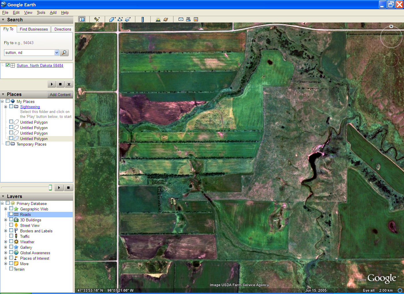Click the look-around ring navigation control
The height and width of the screenshot is (294, 404).
pyautogui.click(x=391, y=37)
